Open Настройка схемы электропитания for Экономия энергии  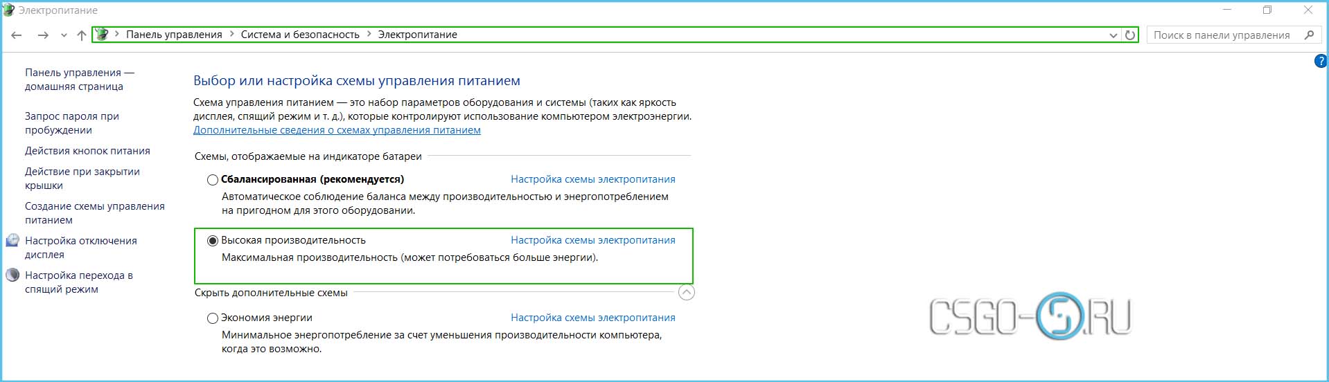593,318
